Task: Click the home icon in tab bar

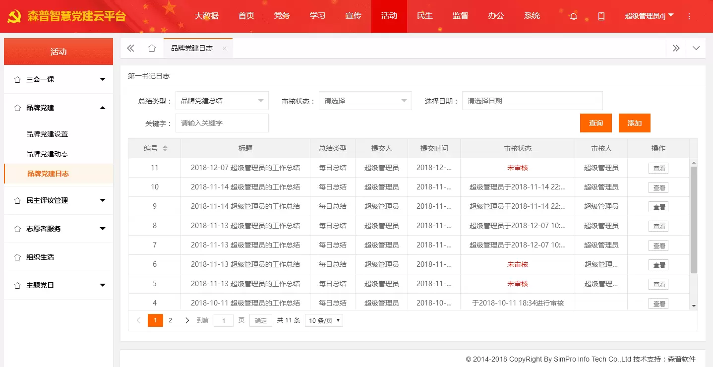Action: point(152,48)
